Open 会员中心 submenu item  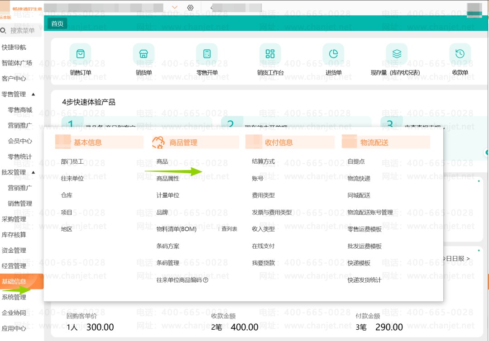(20, 141)
